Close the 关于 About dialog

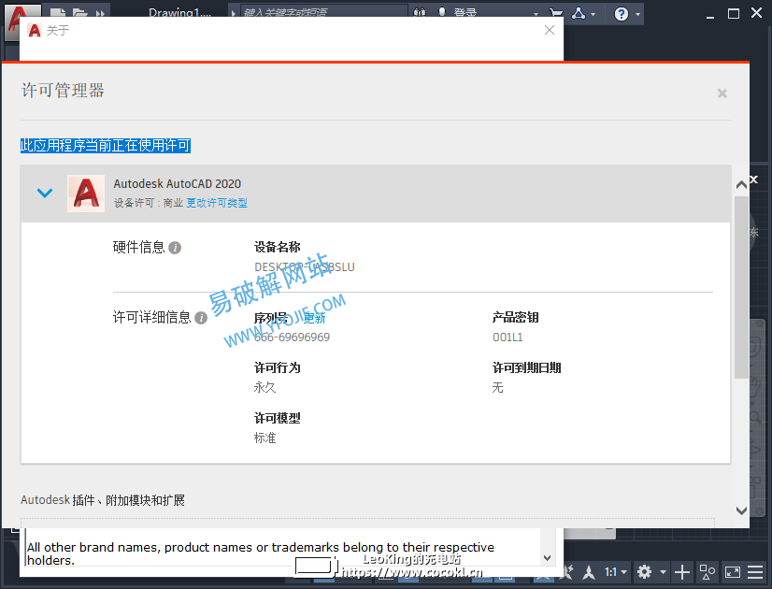(550, 30)
